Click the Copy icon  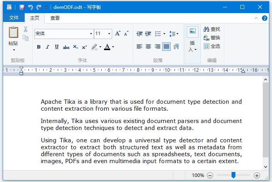click(x=26, y=38)
